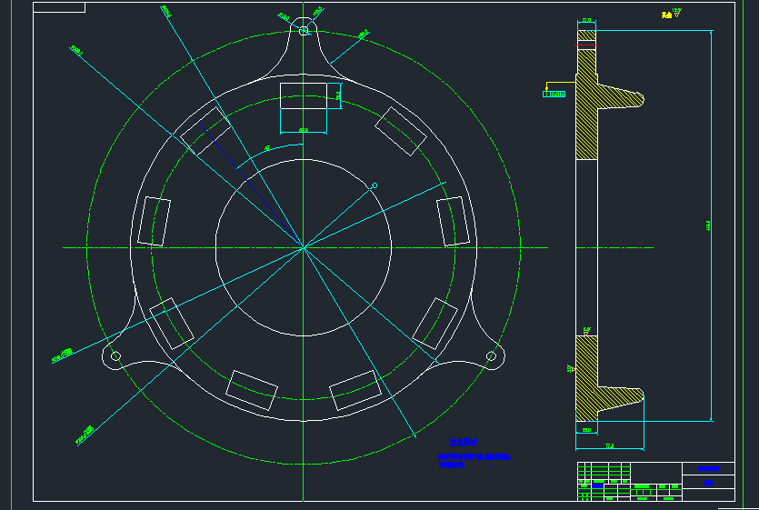Select the blue highlighted title in the title block
Image resolution: width=759 pixels, height=510 pixels.
pos(708,468)
